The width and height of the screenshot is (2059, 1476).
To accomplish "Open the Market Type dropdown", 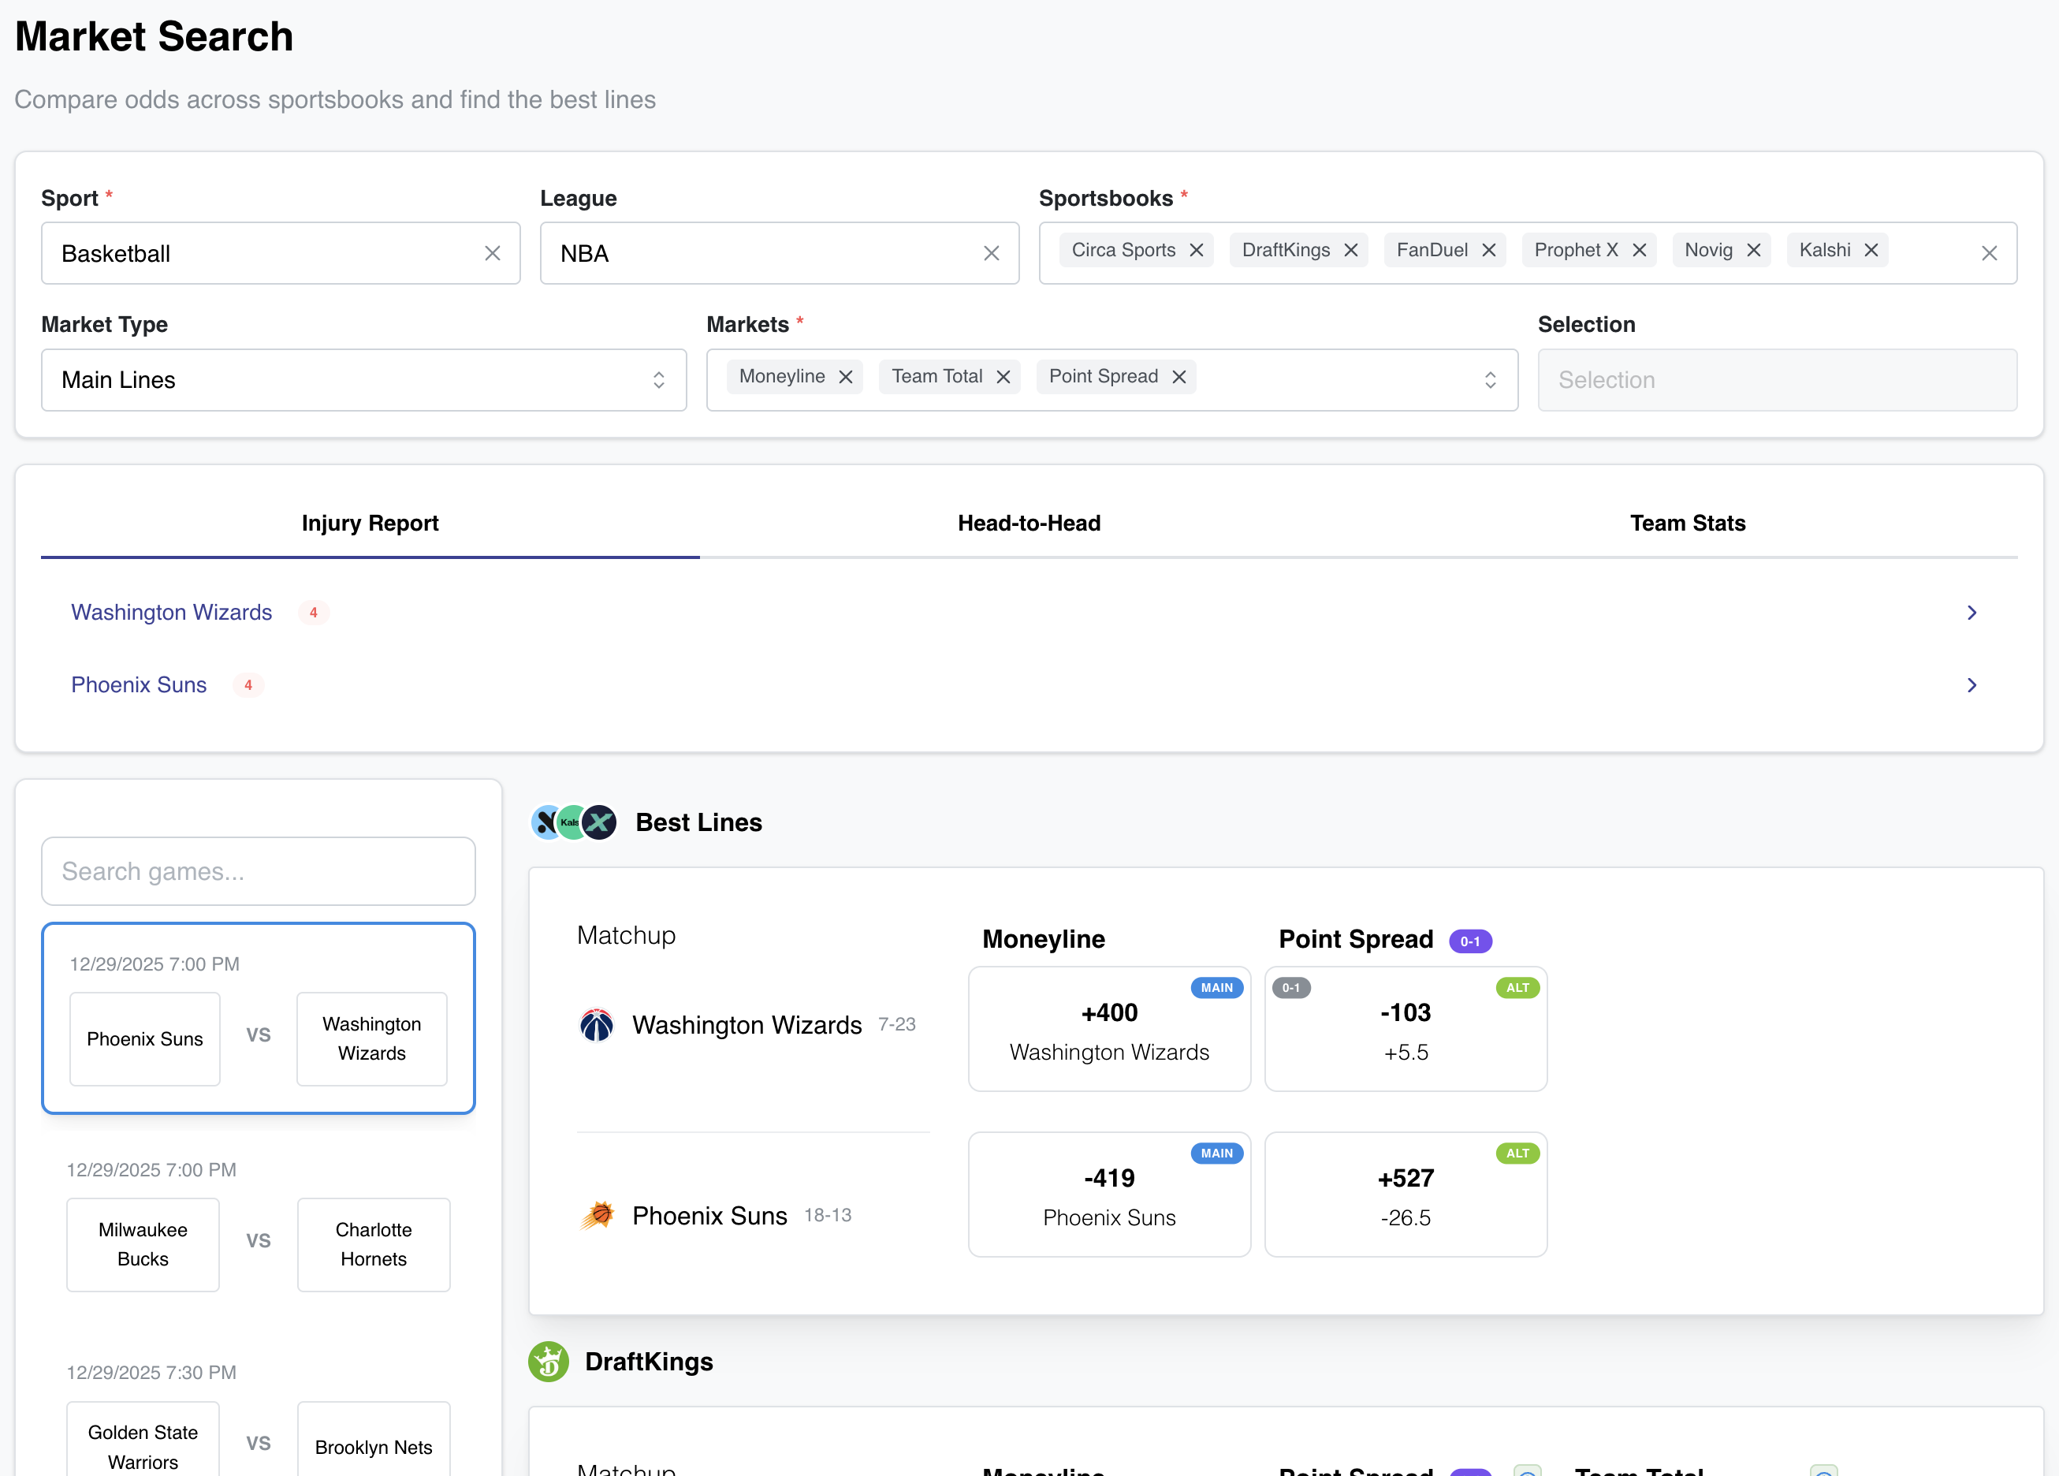I will [363, 380].
